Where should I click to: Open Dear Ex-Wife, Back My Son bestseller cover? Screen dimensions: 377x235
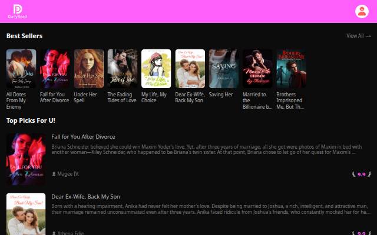point(190,69)
